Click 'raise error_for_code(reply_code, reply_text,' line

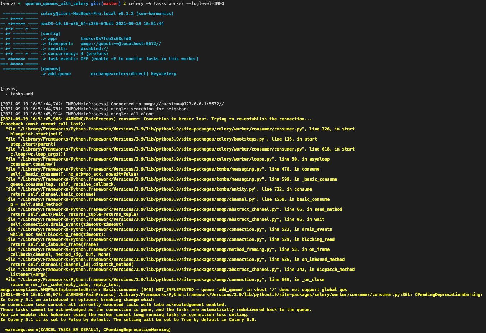(x=66, y=285)
